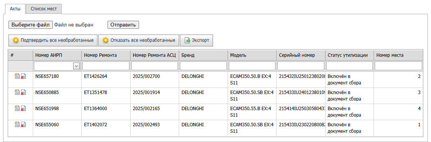Click the Выберите файл button
The width and height of the screenshot is (431, 142).
(30, 25)
